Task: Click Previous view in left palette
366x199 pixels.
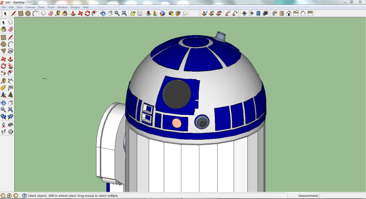Action: (3, 117)
